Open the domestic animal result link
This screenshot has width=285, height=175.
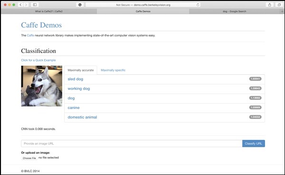82,117
